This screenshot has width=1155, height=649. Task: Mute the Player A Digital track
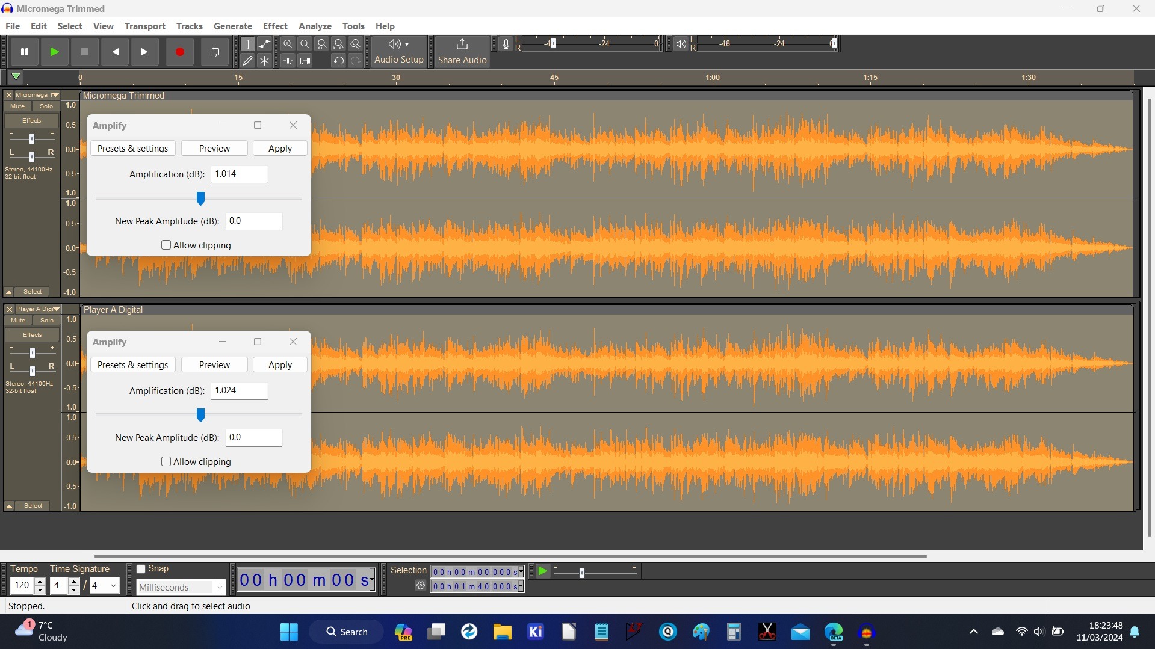coord(18,320)
